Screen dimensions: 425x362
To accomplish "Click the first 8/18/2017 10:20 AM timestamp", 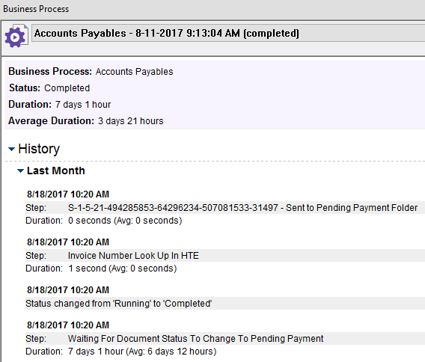I will pos(68,194).
